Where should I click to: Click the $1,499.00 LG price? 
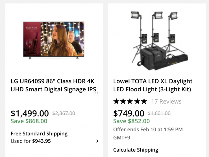[x=30, y=113]
